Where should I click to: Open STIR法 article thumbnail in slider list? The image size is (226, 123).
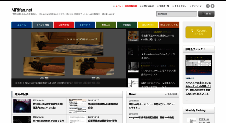click(133, 83)
